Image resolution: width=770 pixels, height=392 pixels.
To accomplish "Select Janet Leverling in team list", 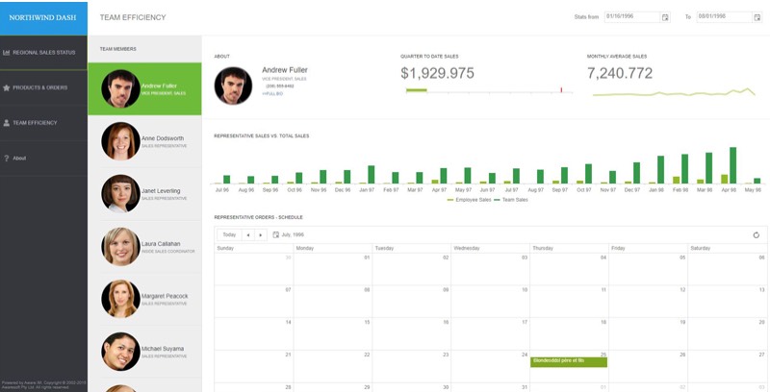I will pos(144,194).
